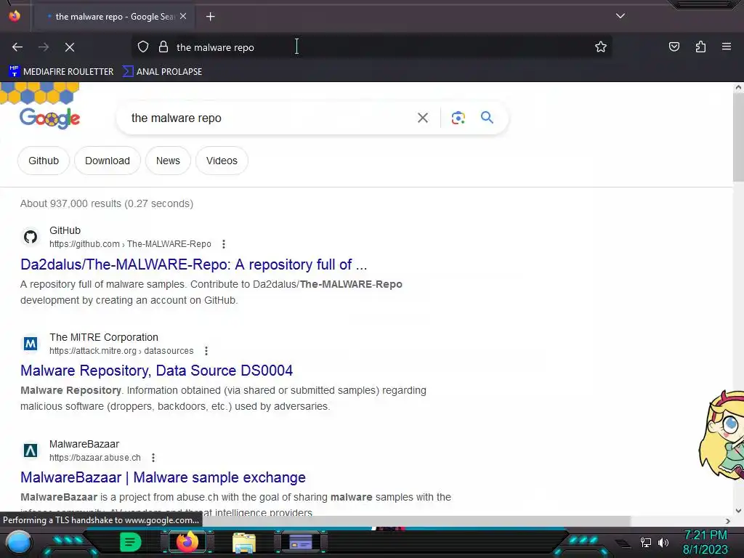Screen dimensions: 744x558
Task: Open the green notes app on taskbar
Action: coord(131,542)
